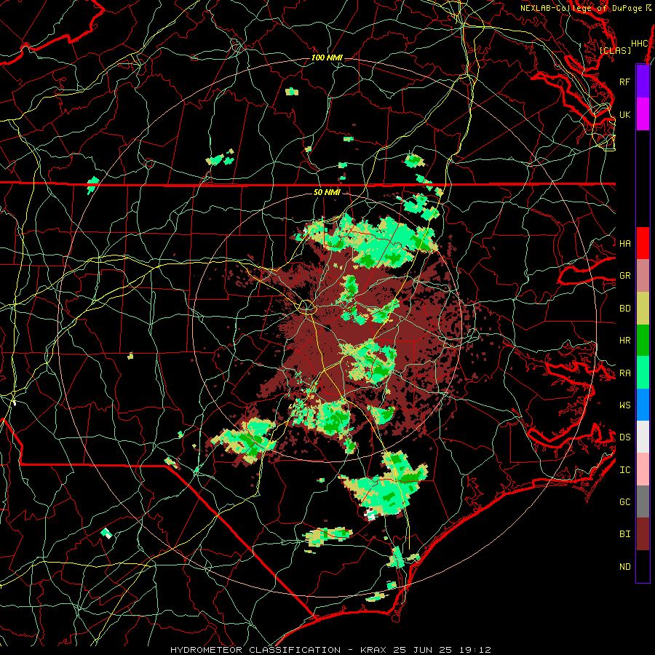This screenshot has height=655, width=655.
Task: Select the gray GC legend swatch
Action: click(643, 501)
